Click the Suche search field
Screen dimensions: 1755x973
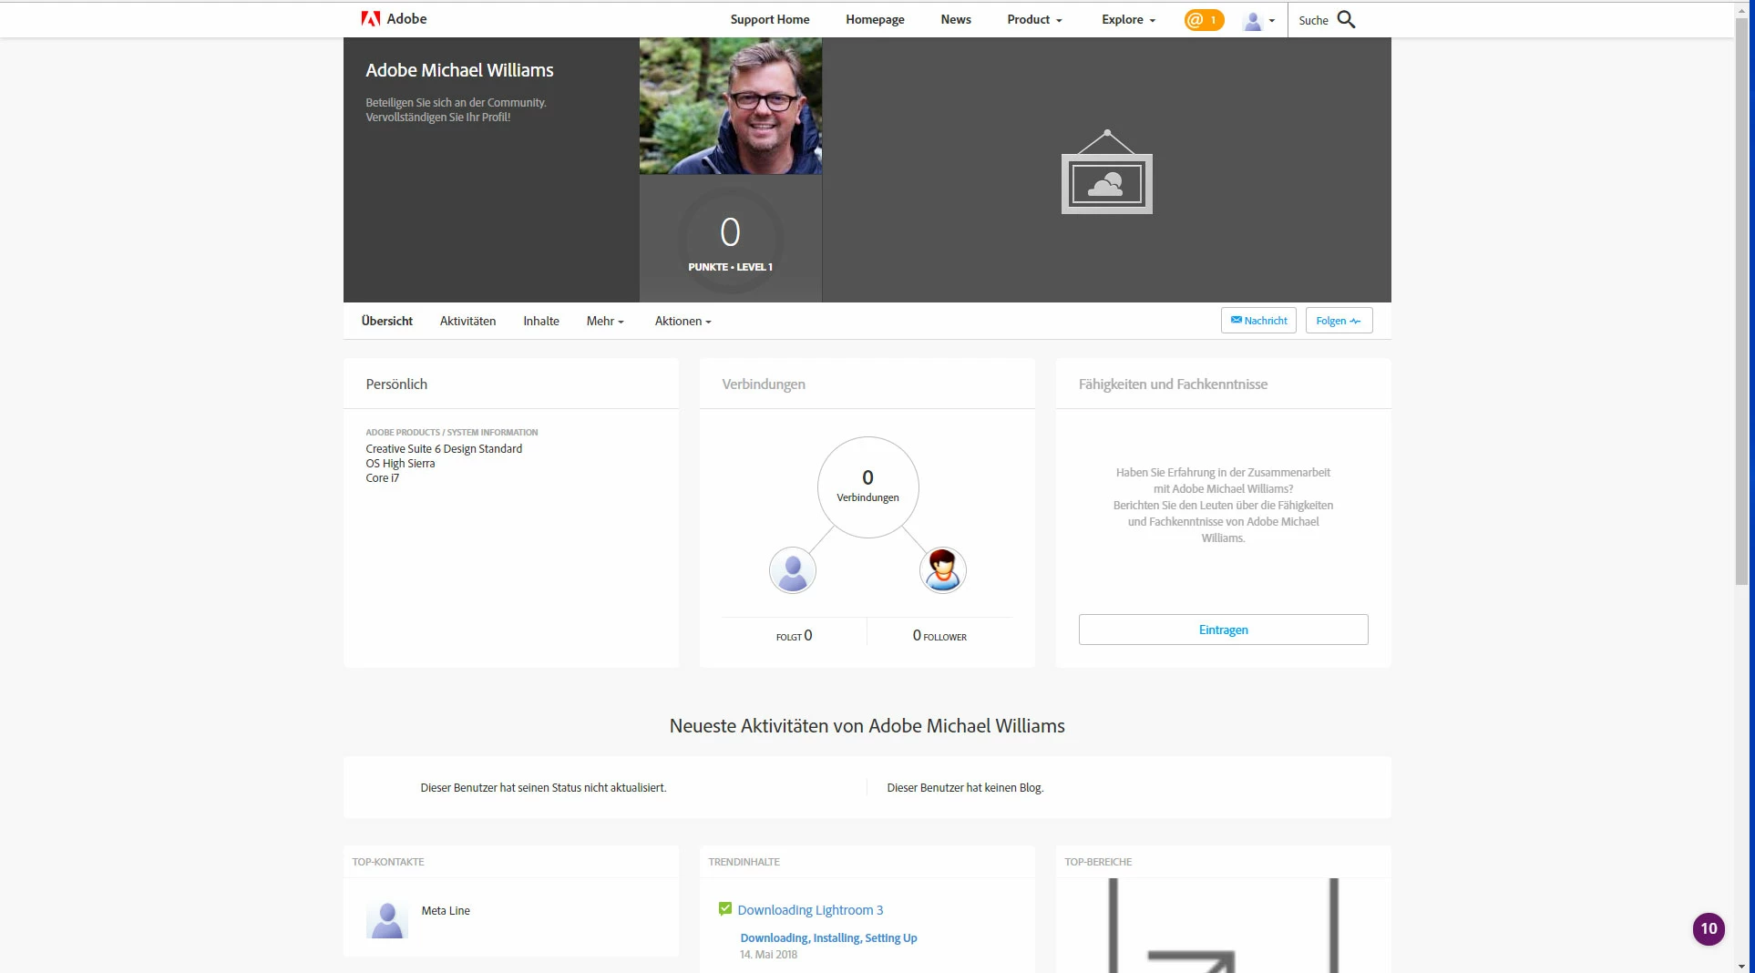(1313, 20)
